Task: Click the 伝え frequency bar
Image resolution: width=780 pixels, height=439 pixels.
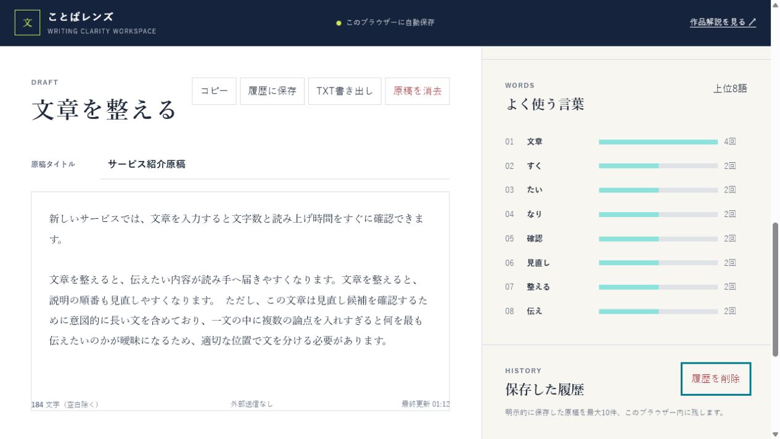Action: click(658, 311)
